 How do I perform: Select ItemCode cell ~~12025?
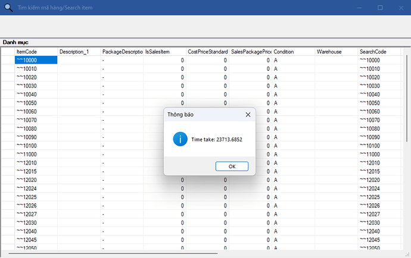pyautogui.click(x=36, y=197)
